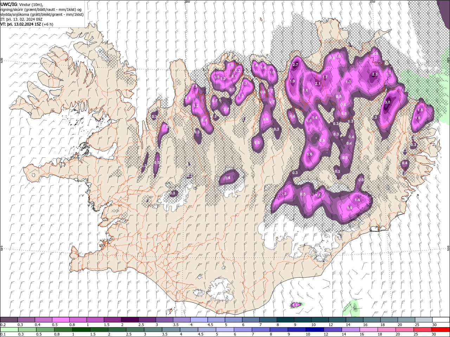The width and height of the screenshot is (450, 337).
Task: Click the '15W' longitude label on the top edge
Action: pos(372,2)
